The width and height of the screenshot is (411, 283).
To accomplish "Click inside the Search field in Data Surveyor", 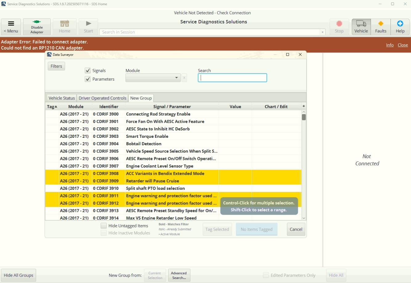I will [232, 78].
